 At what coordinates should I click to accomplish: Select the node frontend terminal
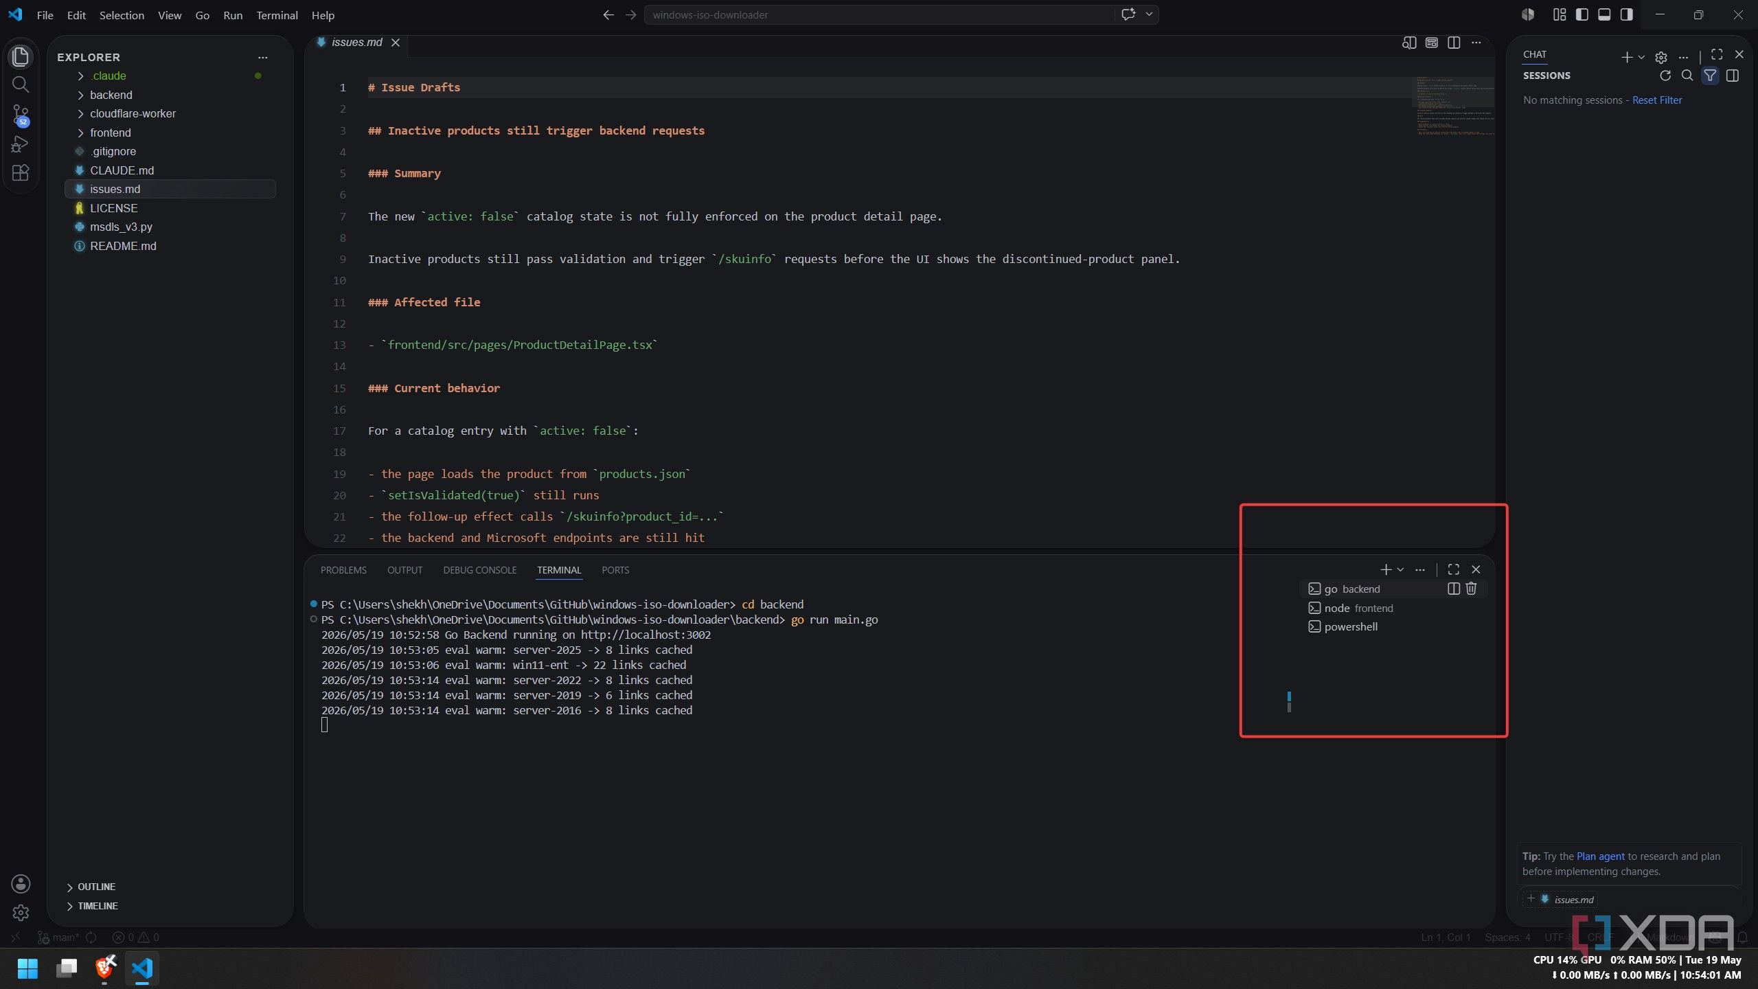tap(1393, 608)
